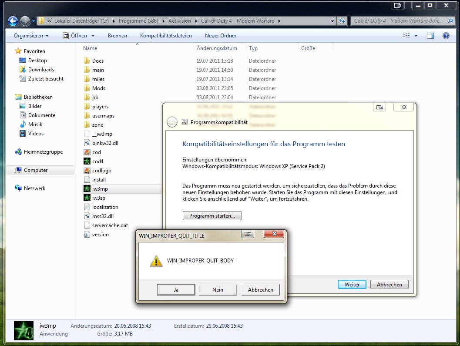Expand the Öffnen dropdown arrow
Screen dimensions: 460x346
coord(93,36)
